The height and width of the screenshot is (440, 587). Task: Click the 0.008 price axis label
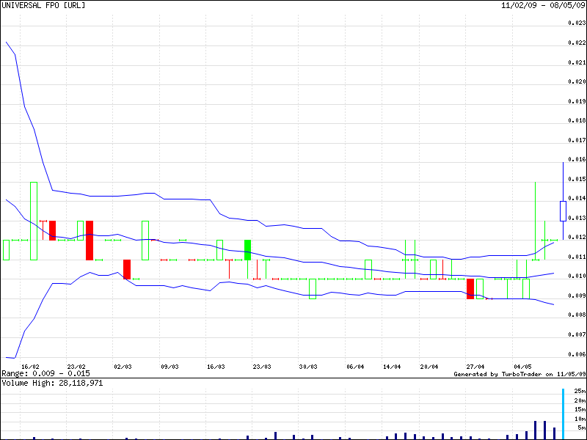576,315
